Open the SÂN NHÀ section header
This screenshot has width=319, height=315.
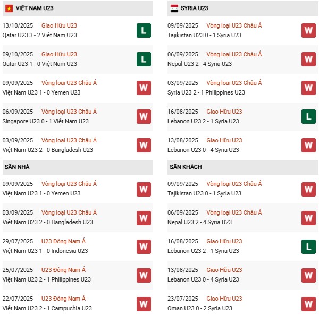tap(17, 167)
